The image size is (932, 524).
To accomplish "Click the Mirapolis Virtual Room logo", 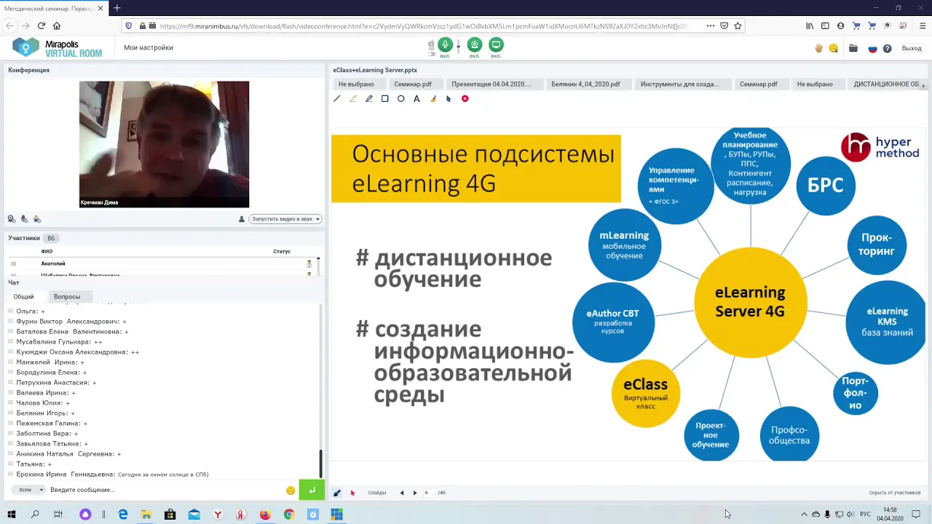I will coord(58,48).
